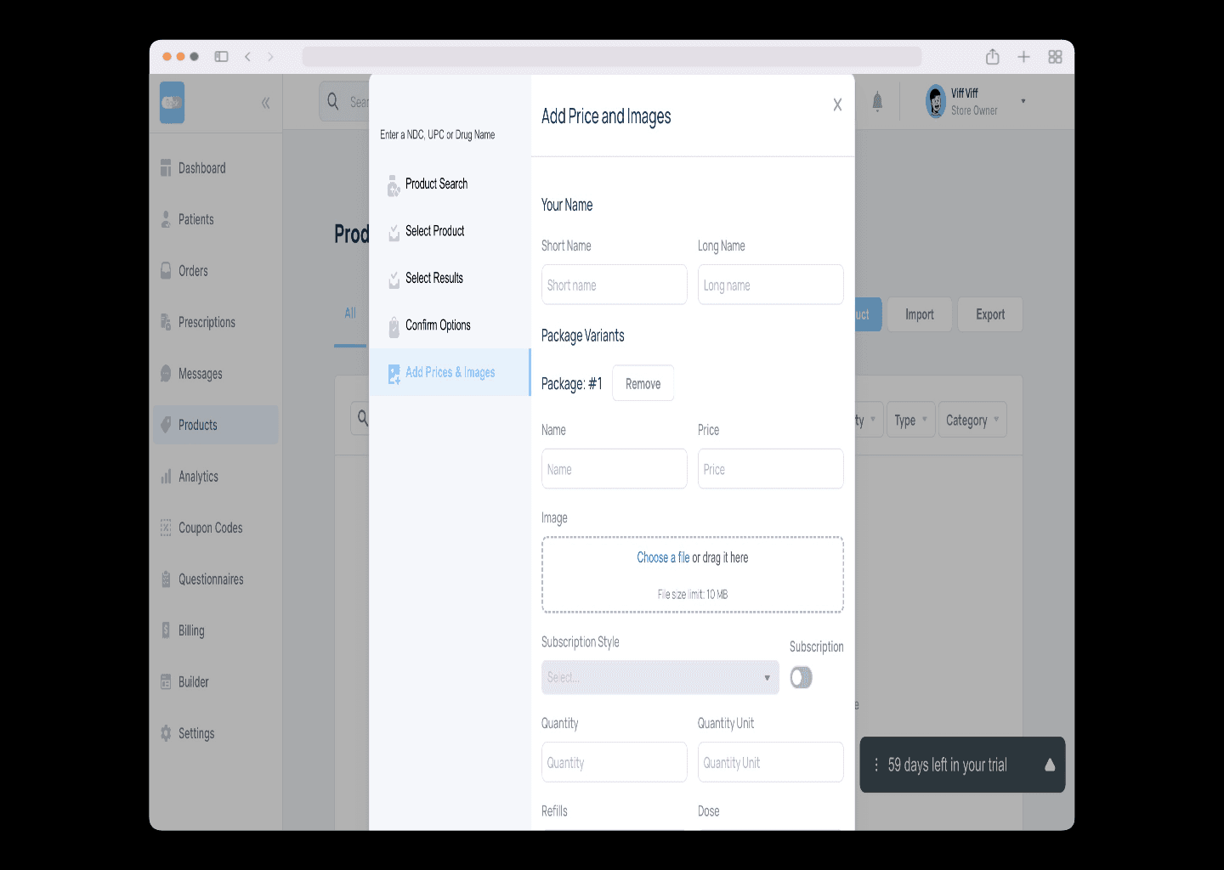
Task: Enable the Subscription toggle
Action: click(800, 677)
